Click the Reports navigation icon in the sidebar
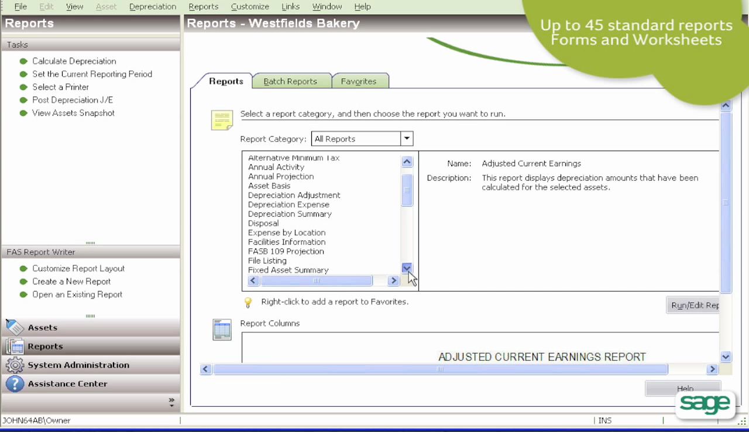 pyautogui.click(x=14, y=346)
